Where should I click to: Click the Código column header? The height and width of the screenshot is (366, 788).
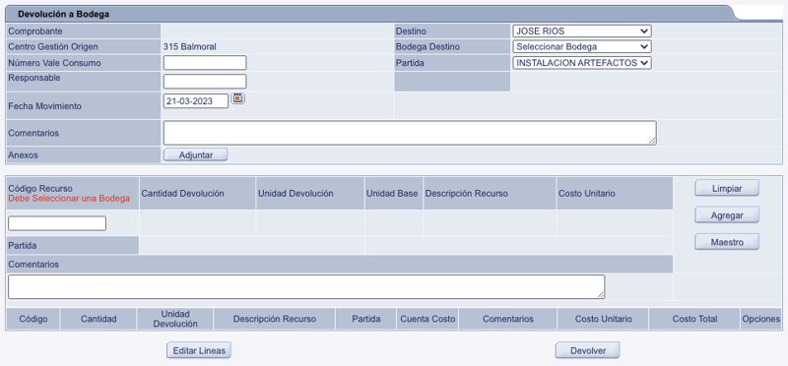[33, 319]
